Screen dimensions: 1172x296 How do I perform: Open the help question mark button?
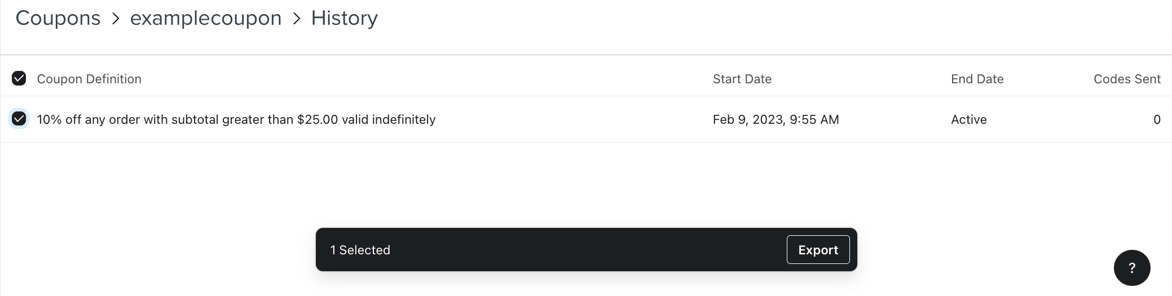coord(1131,268)
